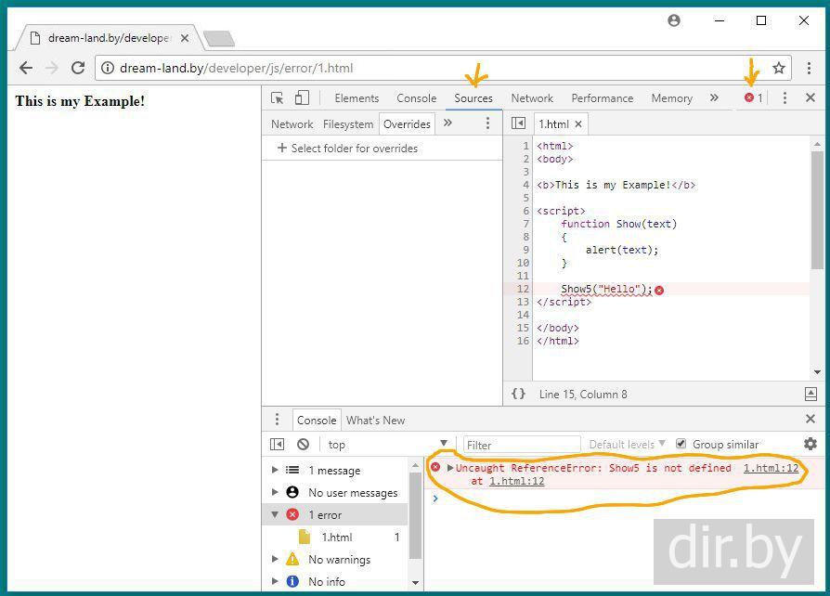Toggle the device toolbar icon
This screenshot has height=596, width=830.
[x=302, y=97]
